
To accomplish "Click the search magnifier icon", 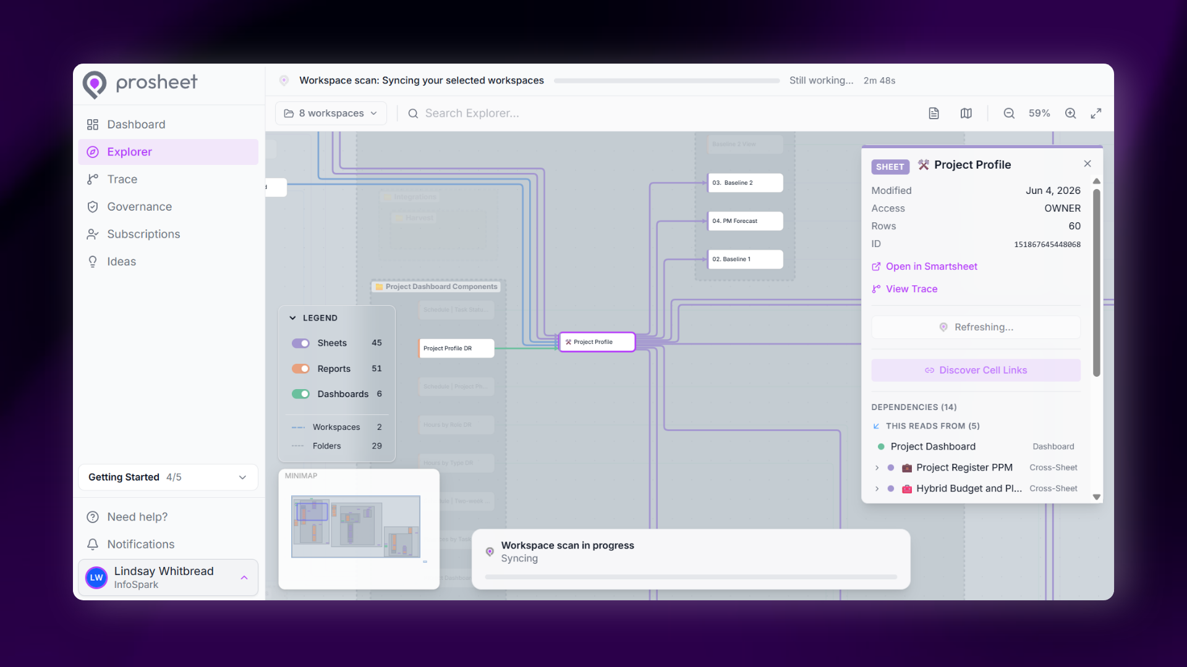I will (x=414, y=114).
